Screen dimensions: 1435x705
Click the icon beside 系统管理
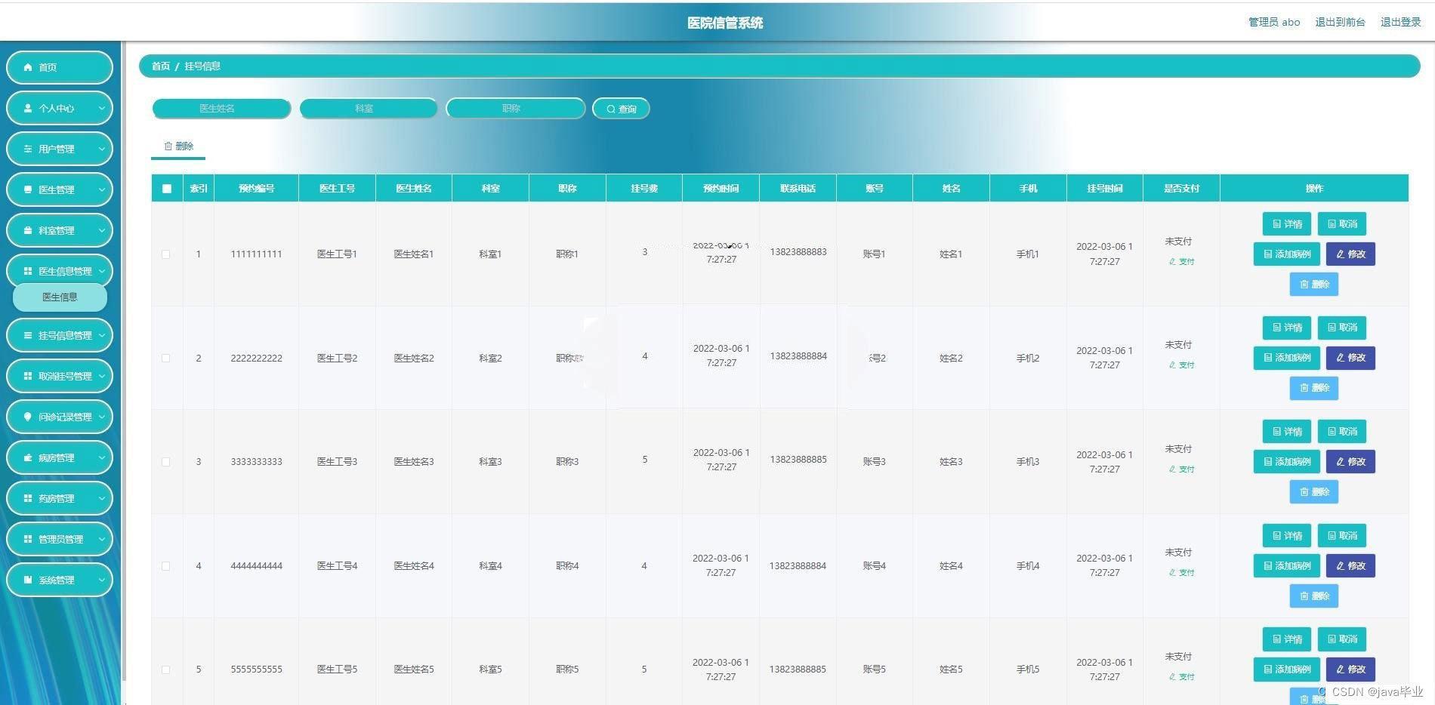point(28,580)
